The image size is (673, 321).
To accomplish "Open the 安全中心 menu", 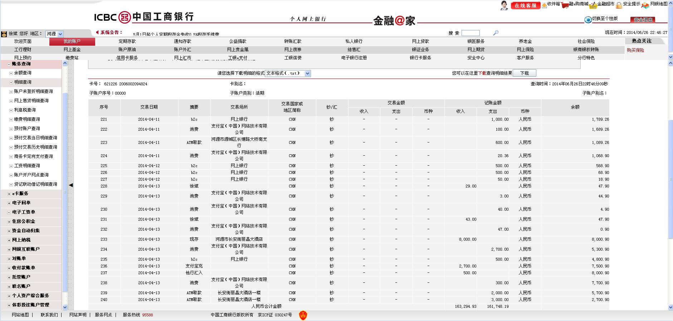I will [x=476, y=58].
